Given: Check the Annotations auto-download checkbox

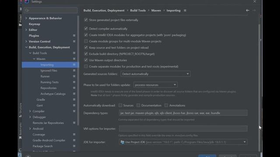Looking at the screenshot, I should tap(166, 106).
